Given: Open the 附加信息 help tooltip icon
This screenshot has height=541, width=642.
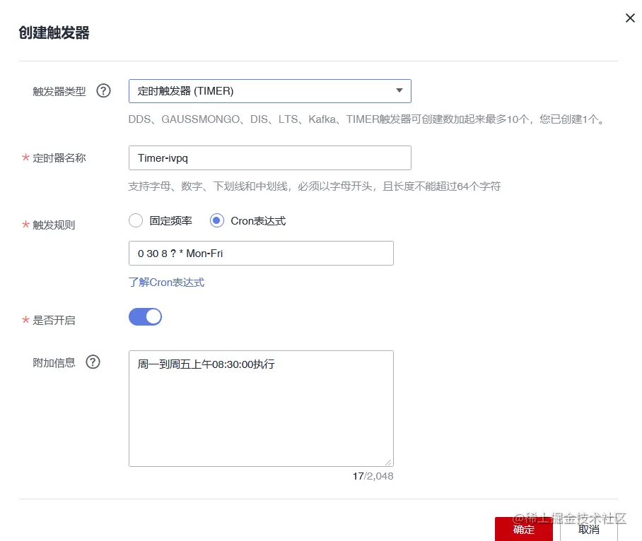Looking at the screenshot, I should point(93,362).
